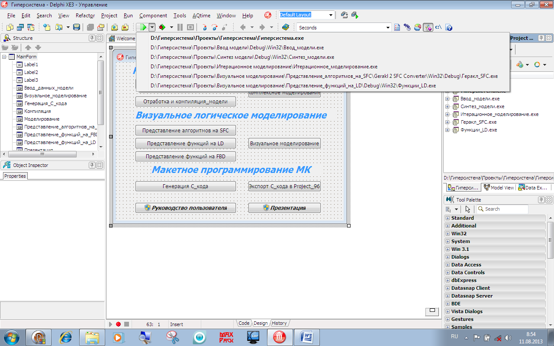Pin the Object Inspector panel

coord(92,165)
